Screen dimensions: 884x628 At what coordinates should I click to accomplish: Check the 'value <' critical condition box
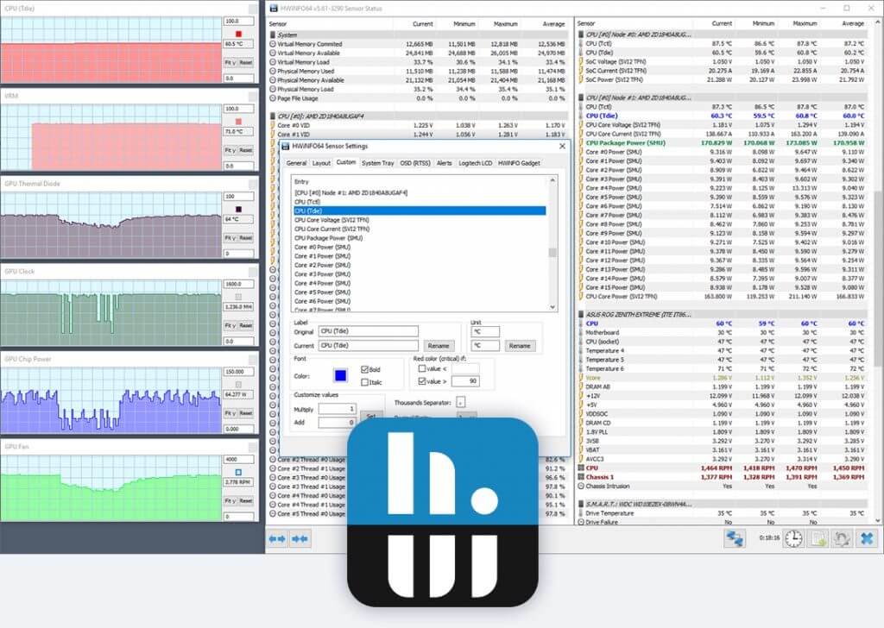pyautogui.click(x=422, y=368)
